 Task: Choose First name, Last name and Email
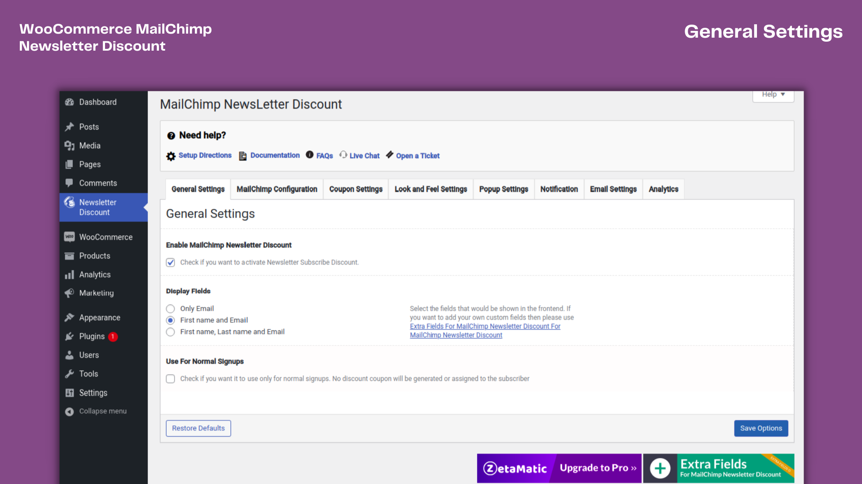[171, 332]
